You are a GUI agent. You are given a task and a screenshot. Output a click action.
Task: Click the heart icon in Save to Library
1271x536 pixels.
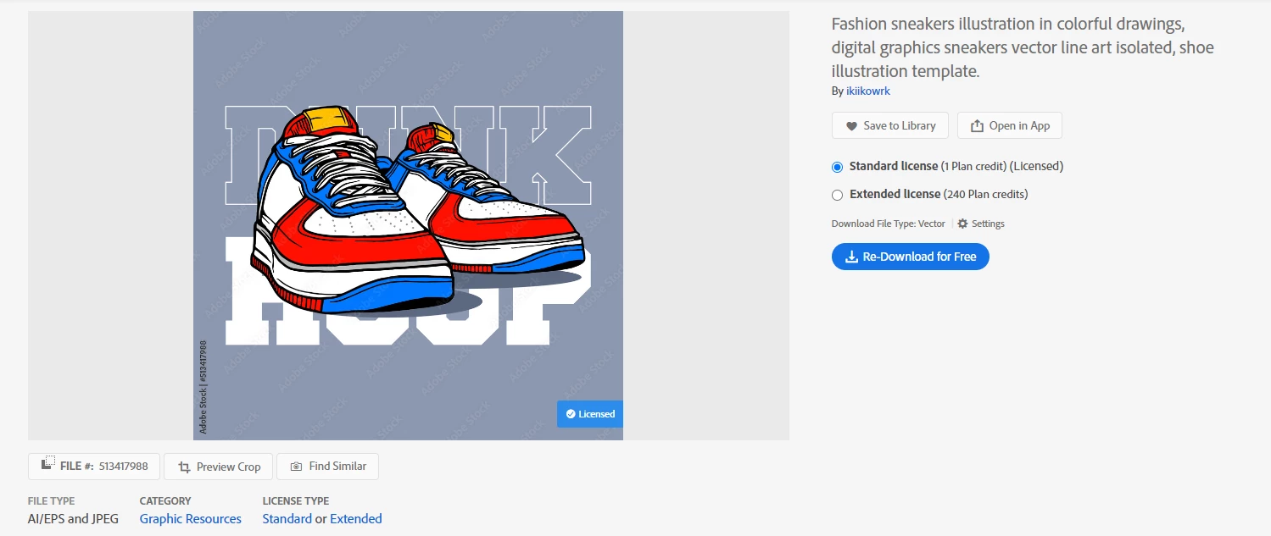pos(851,126)
